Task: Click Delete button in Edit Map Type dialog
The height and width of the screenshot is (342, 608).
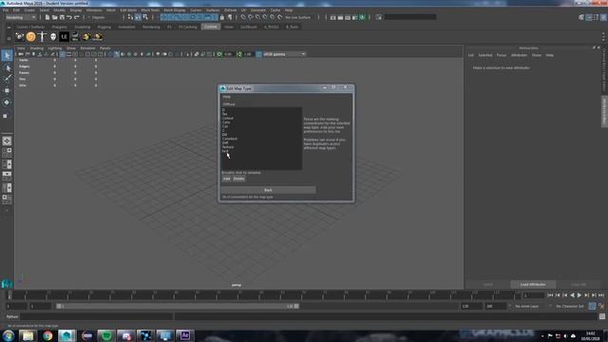Action: (x=238, y=179)
